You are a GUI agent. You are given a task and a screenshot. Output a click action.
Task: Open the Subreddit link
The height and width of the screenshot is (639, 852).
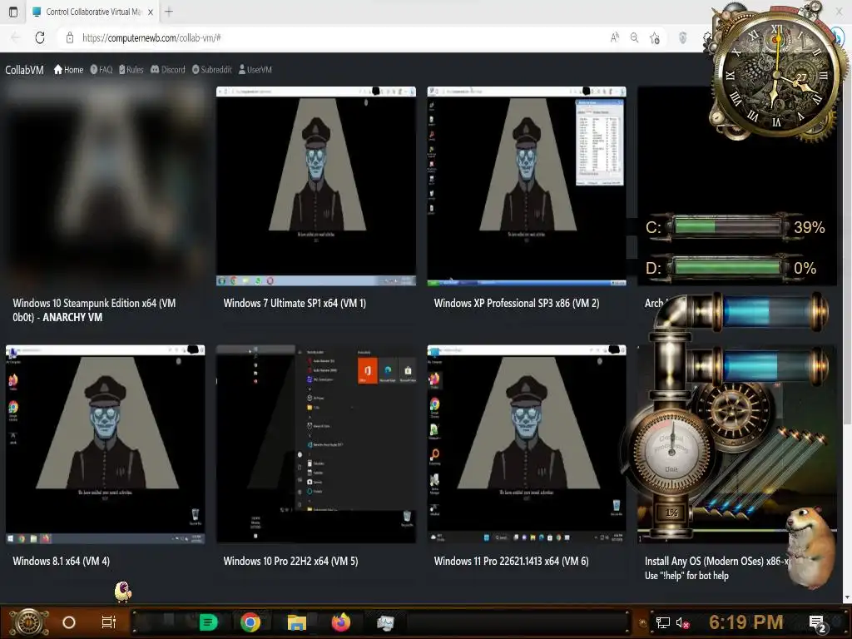point(211,70)
